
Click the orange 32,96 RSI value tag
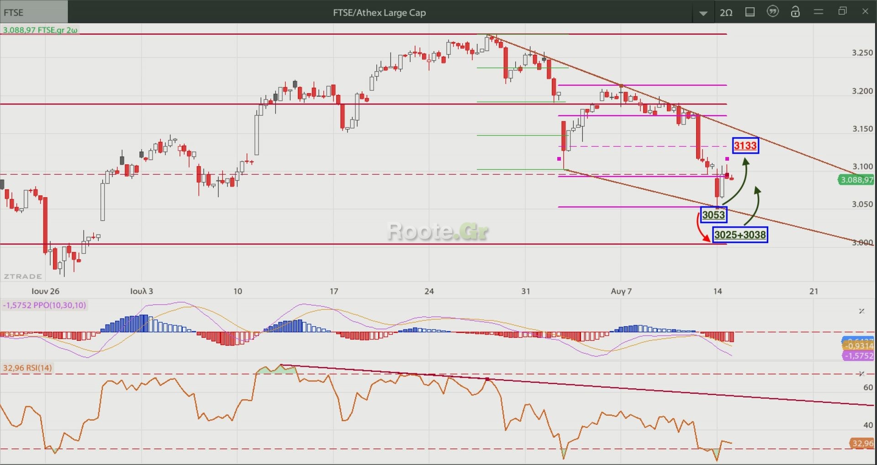(x=862, y=443)
